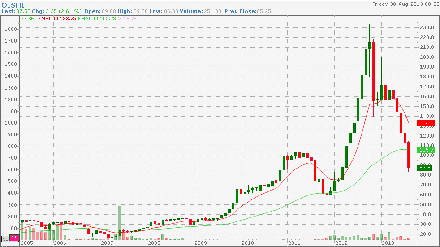
Task: Click the 2008 year axis label
Action: [154, 243]
